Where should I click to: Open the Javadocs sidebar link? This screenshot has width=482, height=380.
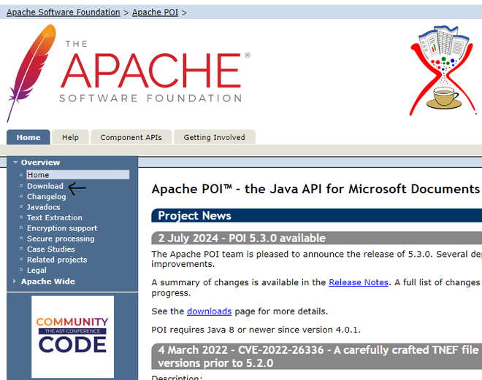coord(44,207)
